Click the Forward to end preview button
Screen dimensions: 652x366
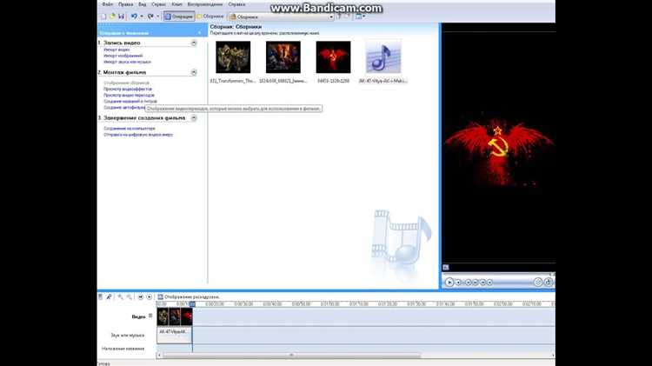pos(489,283)
